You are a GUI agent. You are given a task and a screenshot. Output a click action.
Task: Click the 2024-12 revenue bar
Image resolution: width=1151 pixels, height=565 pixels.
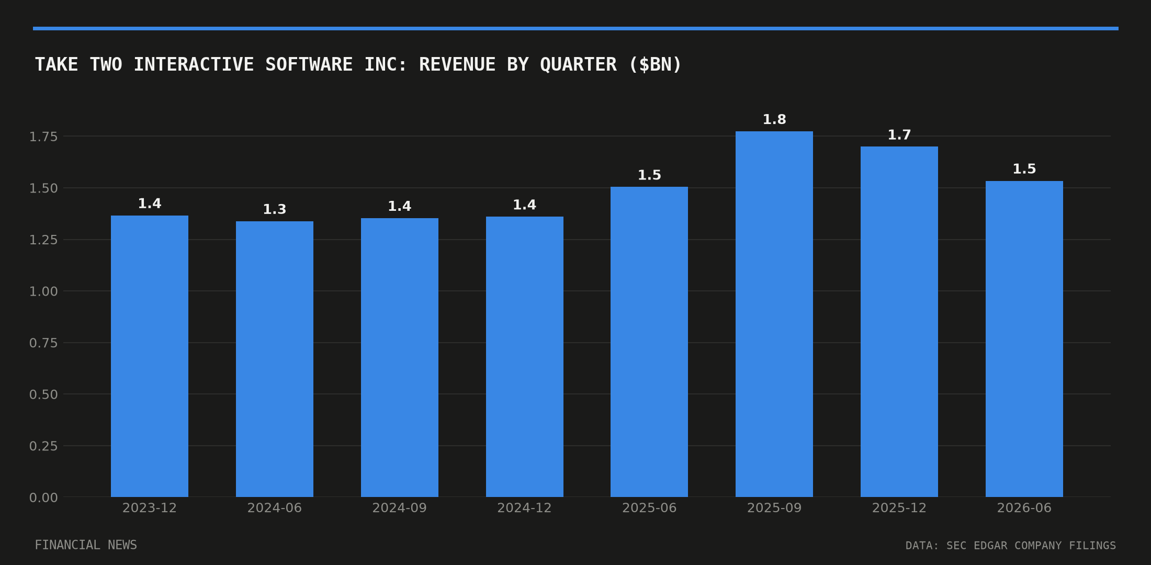point(525,357)
